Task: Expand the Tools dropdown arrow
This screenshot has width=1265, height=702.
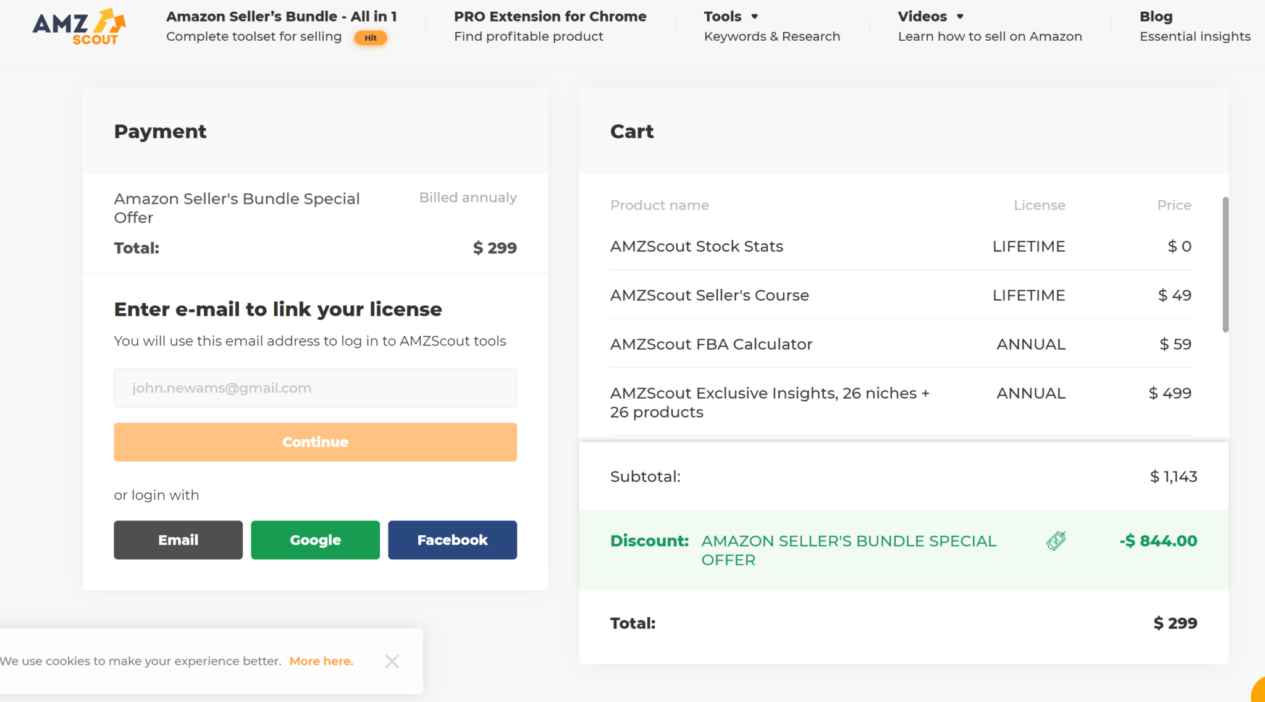Action: point(754,17)
